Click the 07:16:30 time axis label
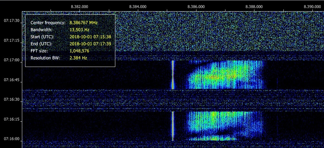 pos(12,100)
